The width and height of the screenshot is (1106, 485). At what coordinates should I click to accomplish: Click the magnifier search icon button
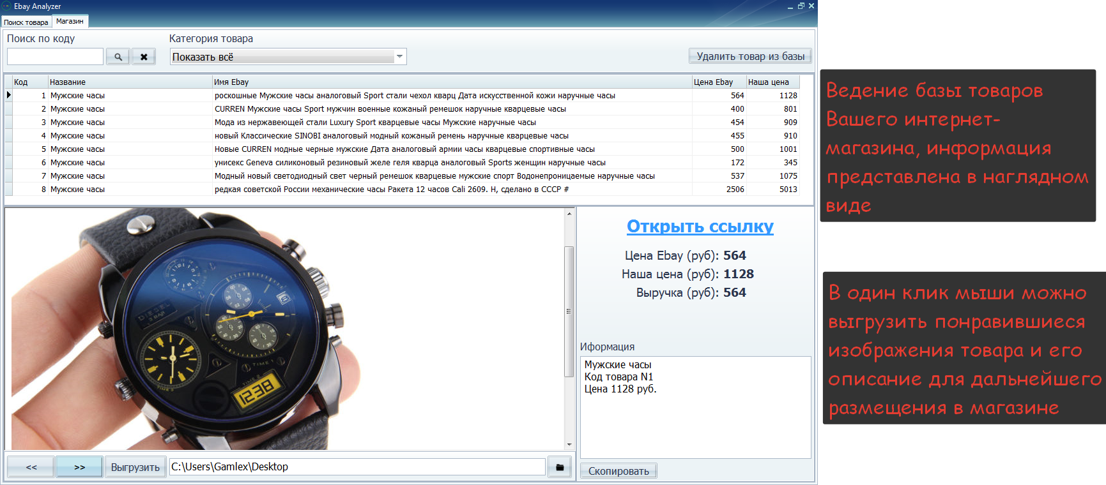pos(118,57)
